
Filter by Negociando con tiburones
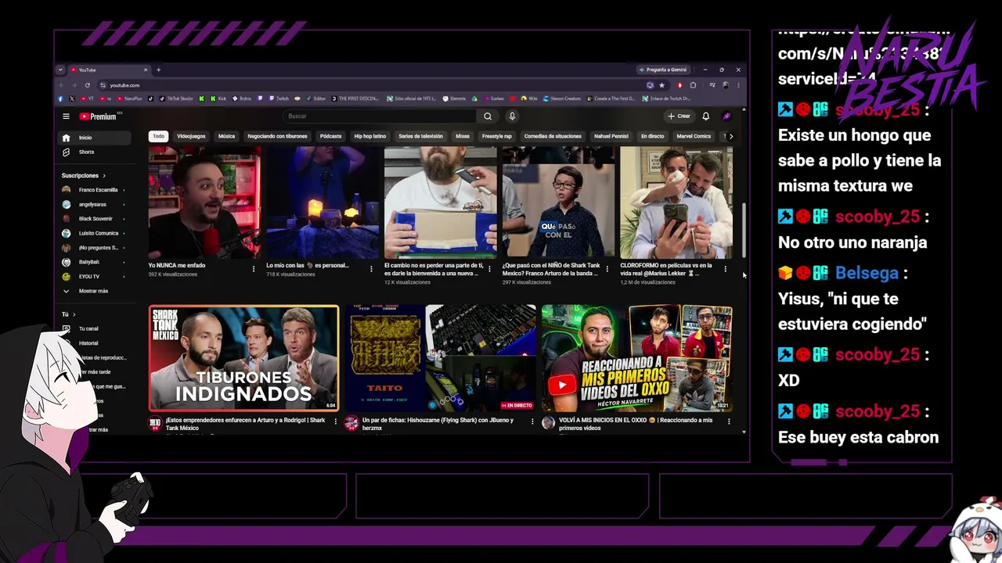point(277,136)
